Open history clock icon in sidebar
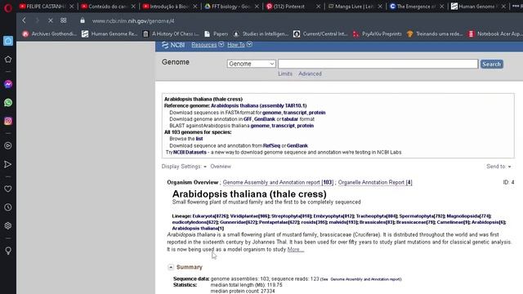Screen dimensions: 523x294 (x=8, y=207)
